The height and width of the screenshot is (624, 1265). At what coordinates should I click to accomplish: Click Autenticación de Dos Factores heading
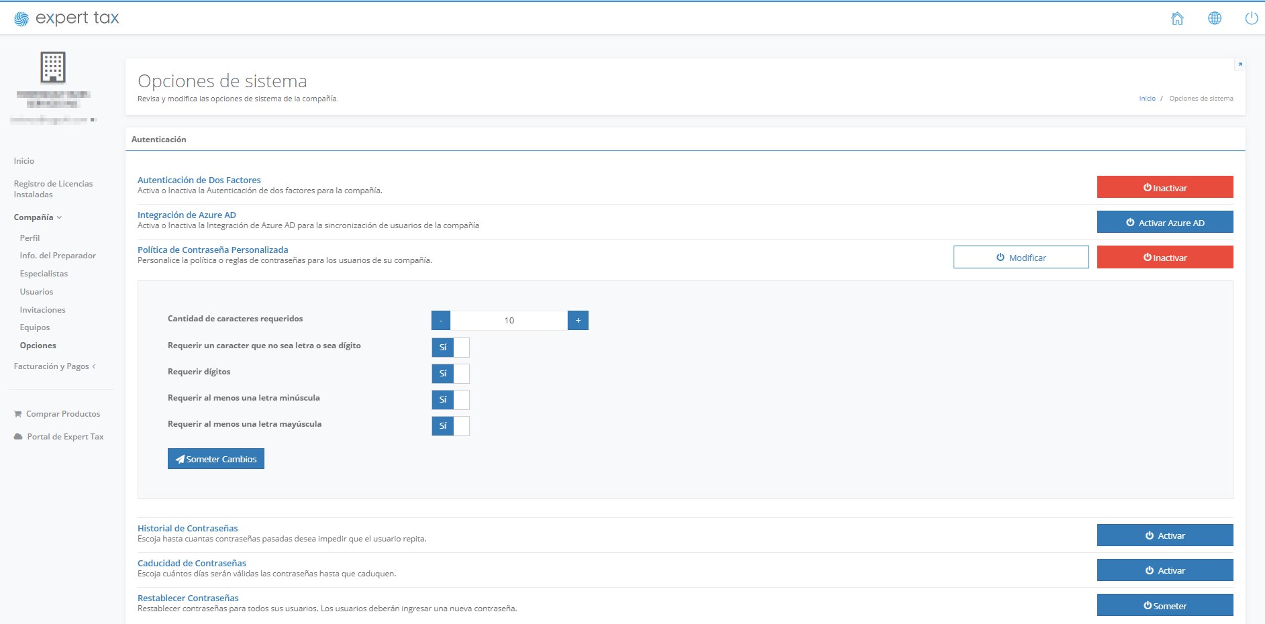(199, 180)
